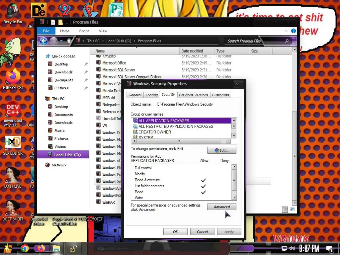The width and height of the screenshot is (340, 255).
Task: Click the search magnifier in Search Program Files
Action: coord(287,41)
